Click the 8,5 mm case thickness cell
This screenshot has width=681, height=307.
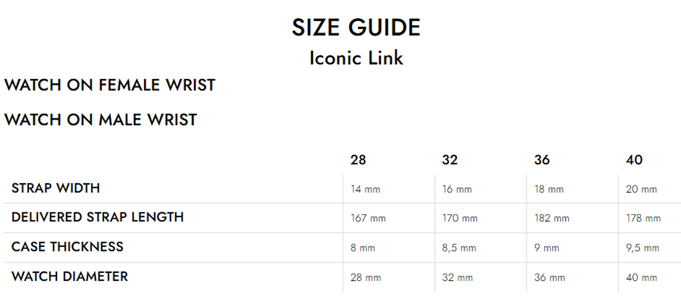click(x=459, y=248)
